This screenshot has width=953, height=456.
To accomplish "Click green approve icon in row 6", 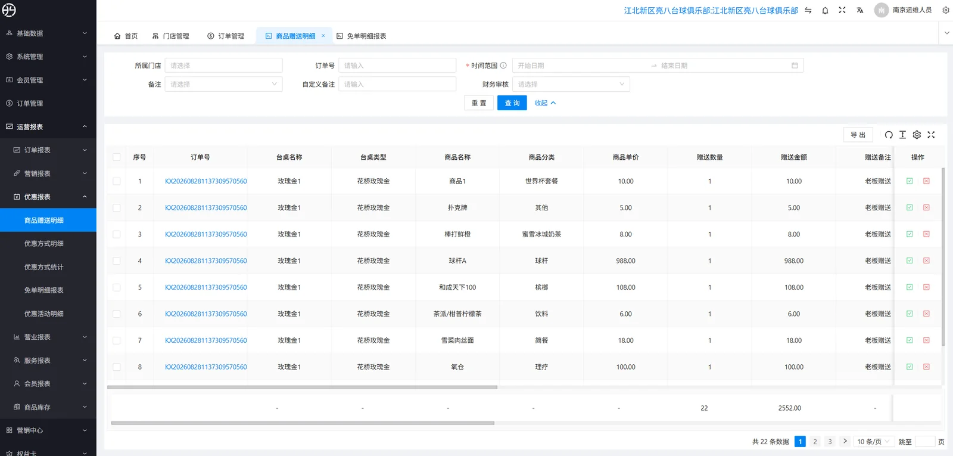I will (910, 314).
